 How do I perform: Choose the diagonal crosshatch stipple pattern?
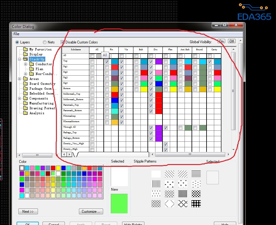[169, 194]
